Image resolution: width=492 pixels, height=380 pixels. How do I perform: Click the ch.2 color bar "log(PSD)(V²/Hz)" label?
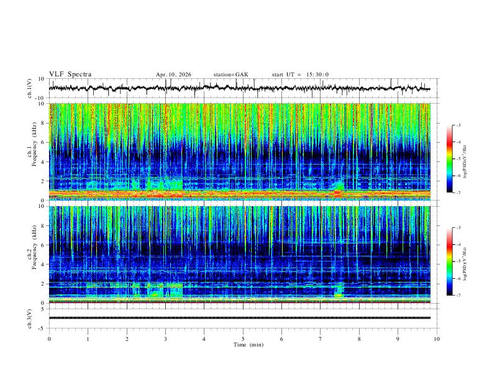[x=465, y=264]
